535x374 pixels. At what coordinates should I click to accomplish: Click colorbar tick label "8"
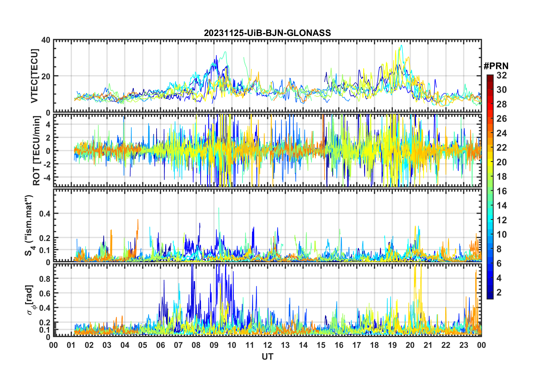(499, 249)
